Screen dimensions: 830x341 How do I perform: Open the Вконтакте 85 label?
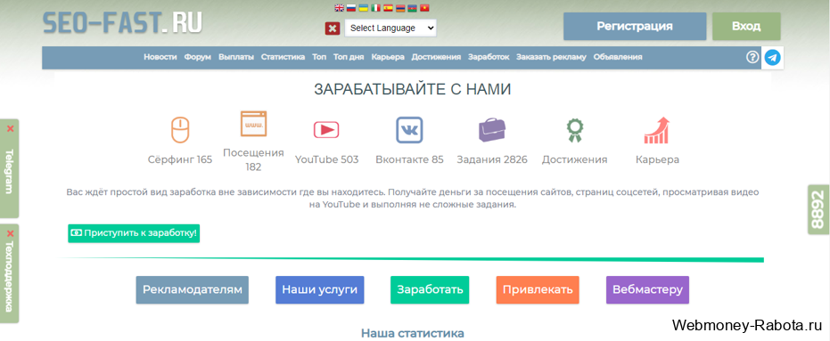click(x=410, y=159)
